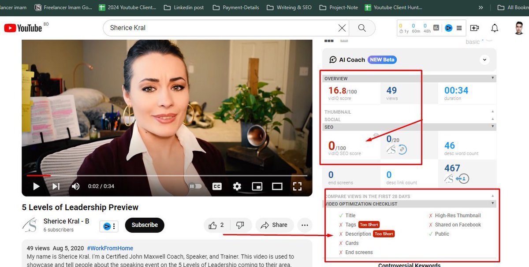Viewport: 529px width, 267px height.
Task: Open the Project-Note bookmark
Action: [x=338, y=7]
